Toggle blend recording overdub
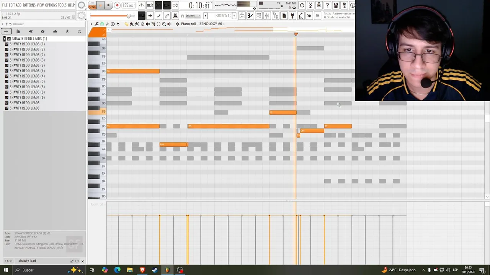 click(167, 5)
